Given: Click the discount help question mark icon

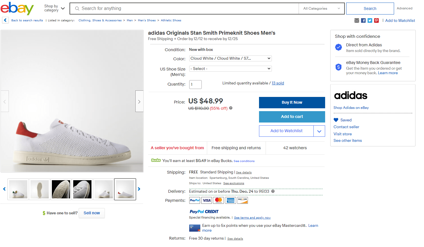Looking at the screenshot, I should [x=231, y=108].
